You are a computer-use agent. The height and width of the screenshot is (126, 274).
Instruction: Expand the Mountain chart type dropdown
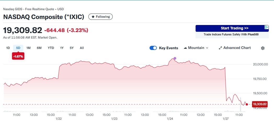tap(196, 48)
